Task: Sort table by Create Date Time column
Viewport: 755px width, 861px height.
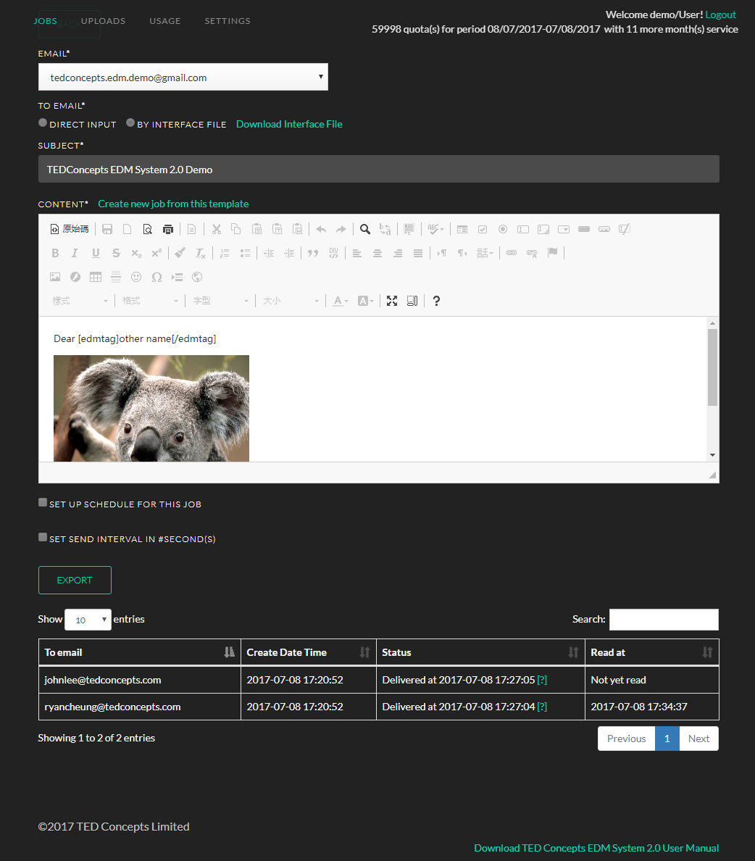Action: click(309, 652)
